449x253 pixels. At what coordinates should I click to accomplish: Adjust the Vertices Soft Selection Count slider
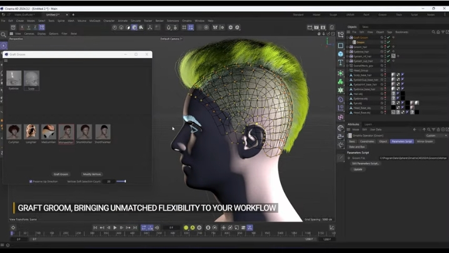coord(121,182)
